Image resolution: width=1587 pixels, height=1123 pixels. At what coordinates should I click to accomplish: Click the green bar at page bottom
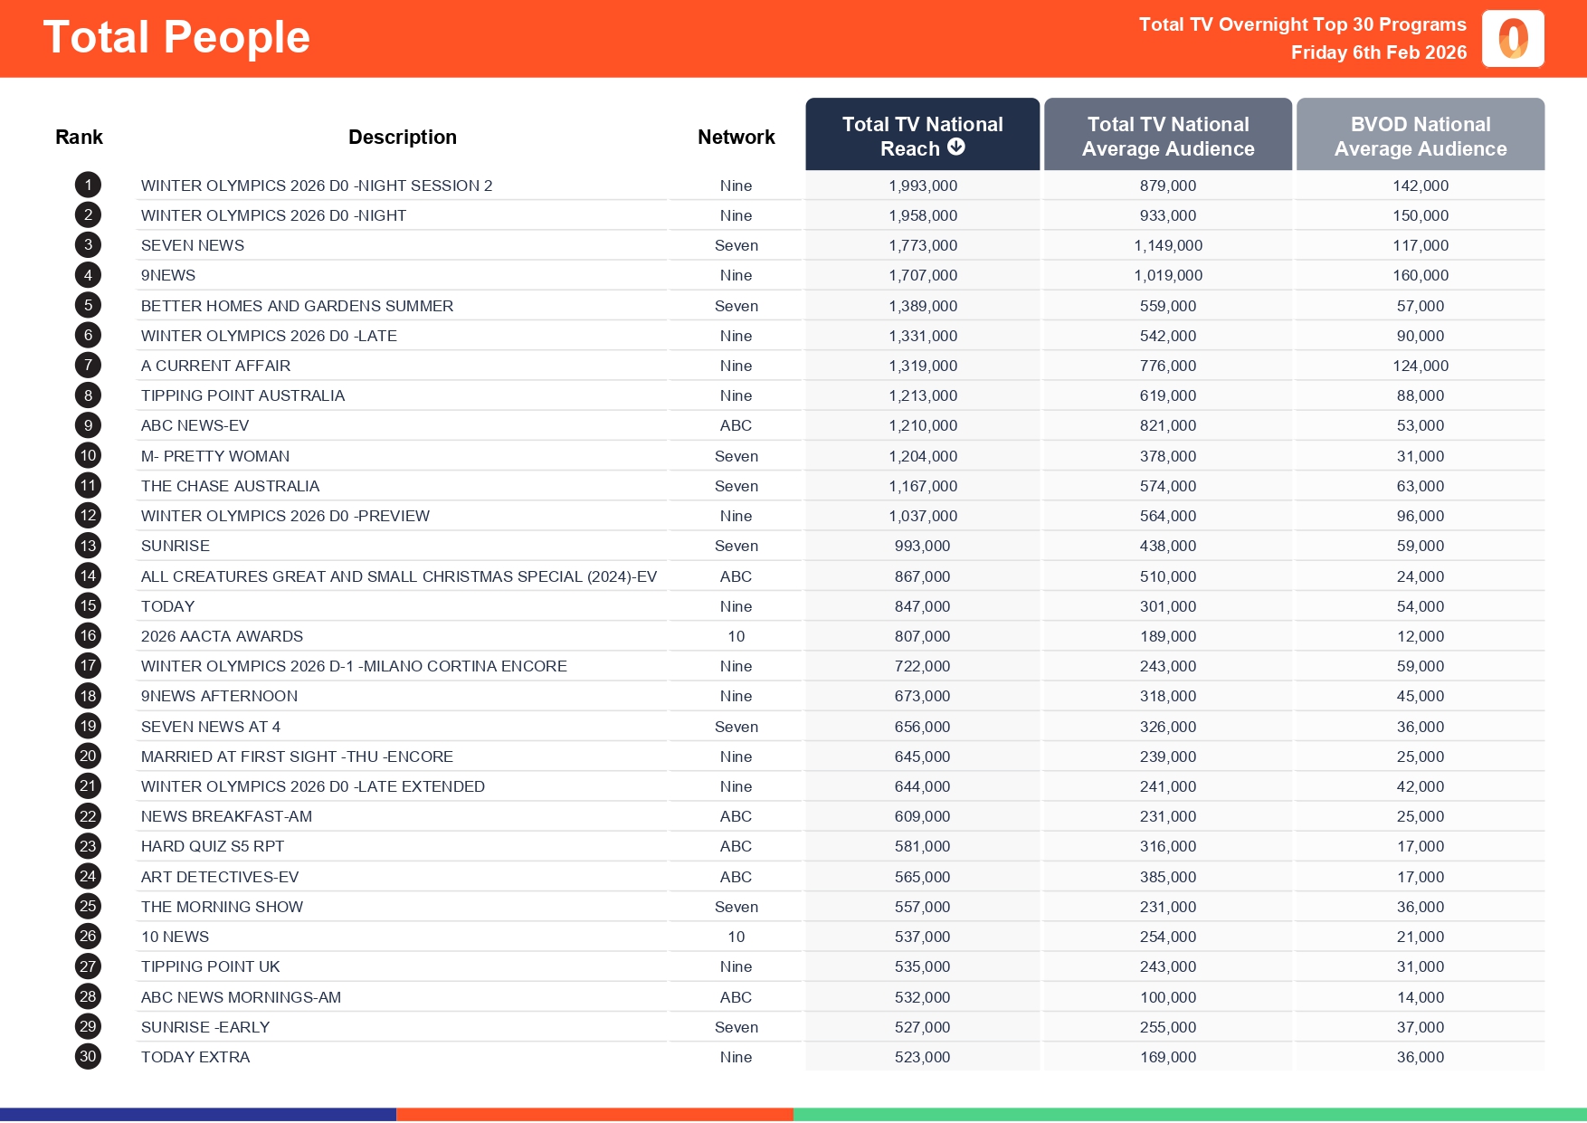click(1190, 1115)
